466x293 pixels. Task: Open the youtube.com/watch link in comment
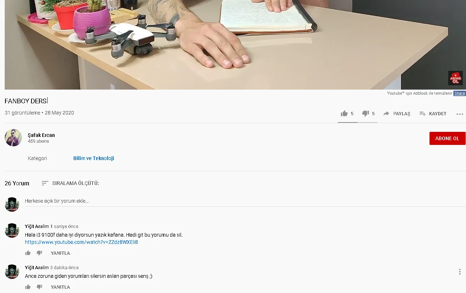[x=81, y=242]
